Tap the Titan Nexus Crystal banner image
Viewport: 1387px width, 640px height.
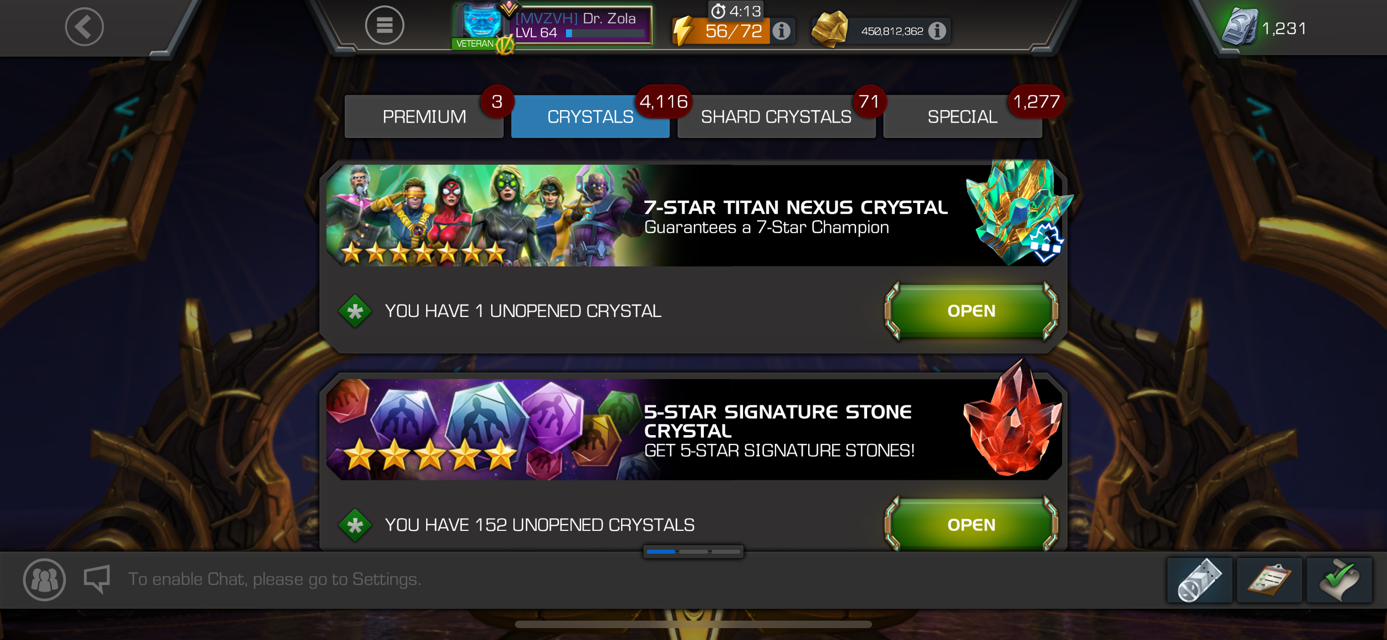click(693, 215)
